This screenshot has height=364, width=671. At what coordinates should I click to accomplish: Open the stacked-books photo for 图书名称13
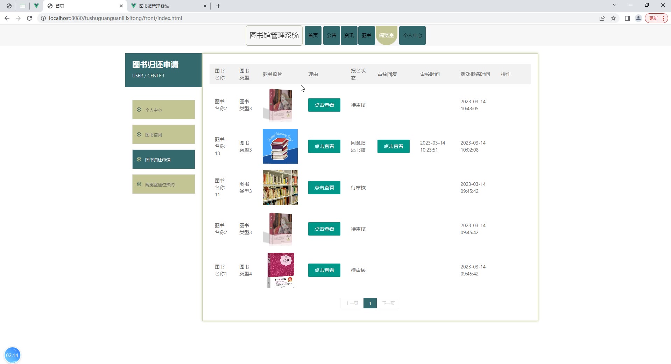coord(280,146)
